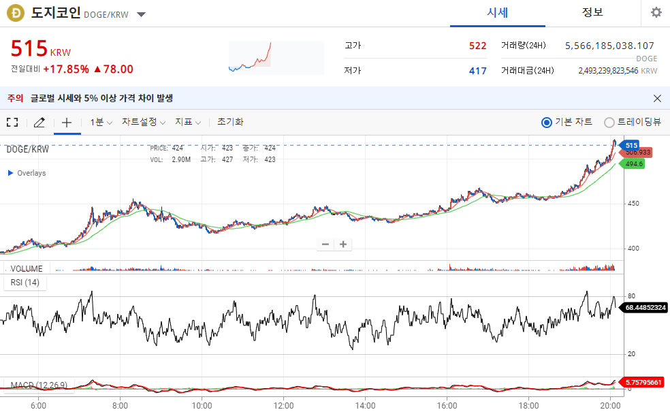Expand the Overlays triangle
Image resolution: width=670 pixels, height=412 pixels.
11,173
